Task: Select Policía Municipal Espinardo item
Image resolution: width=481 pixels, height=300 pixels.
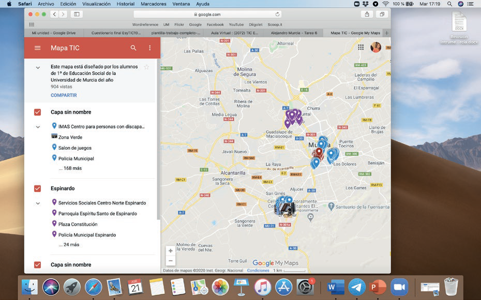Action: (87, 235)
